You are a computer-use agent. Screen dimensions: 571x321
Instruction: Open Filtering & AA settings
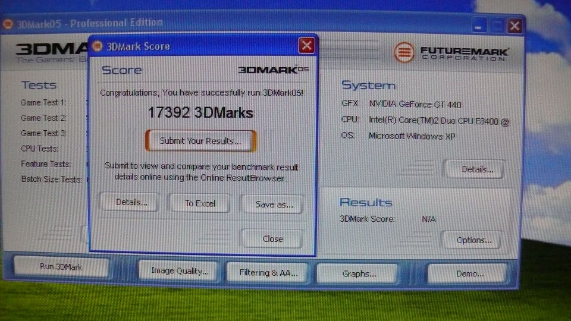268,273
